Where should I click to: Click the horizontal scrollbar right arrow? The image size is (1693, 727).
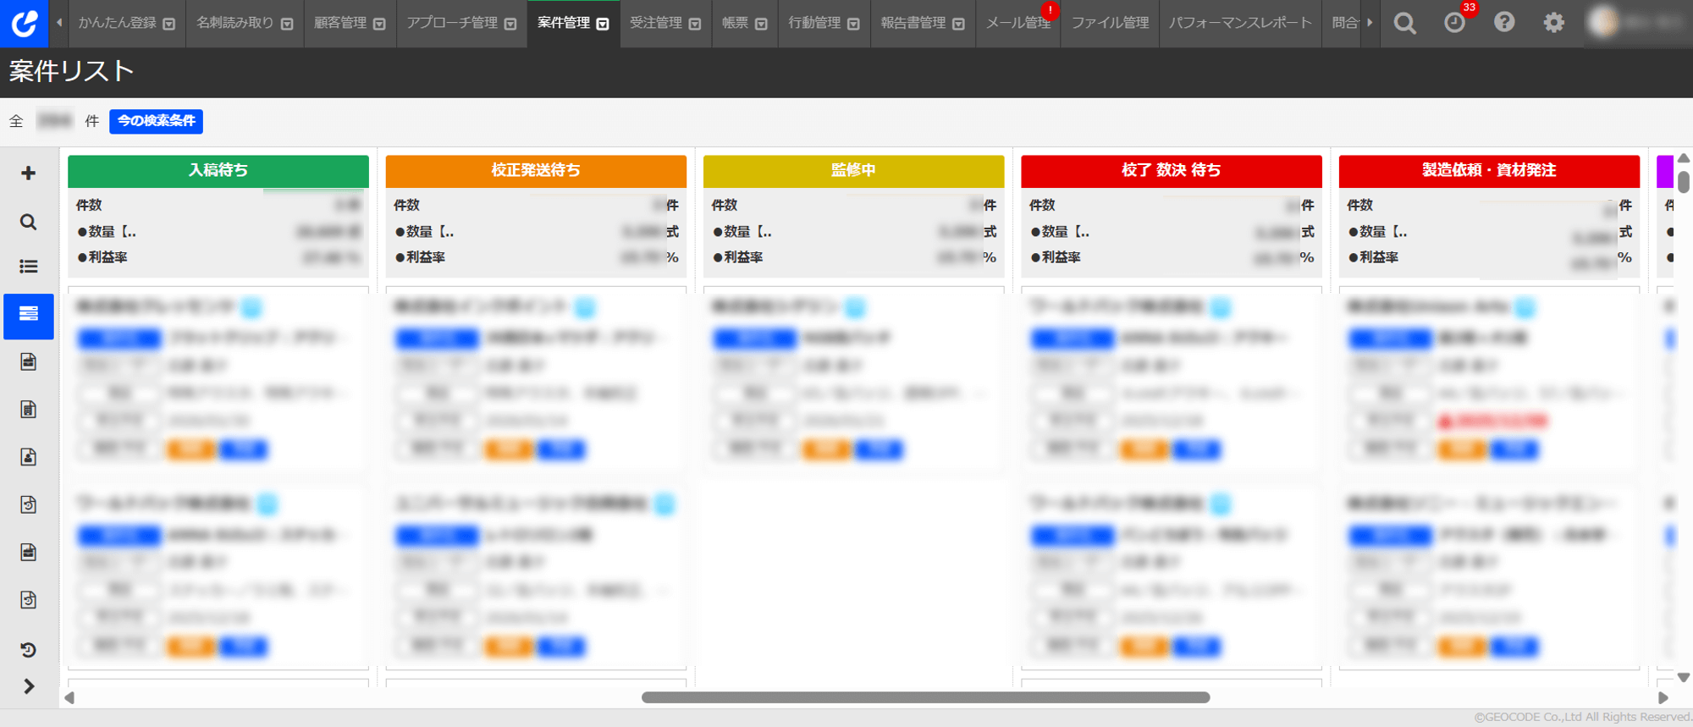pyautogui.click(x=1663, y=697)
